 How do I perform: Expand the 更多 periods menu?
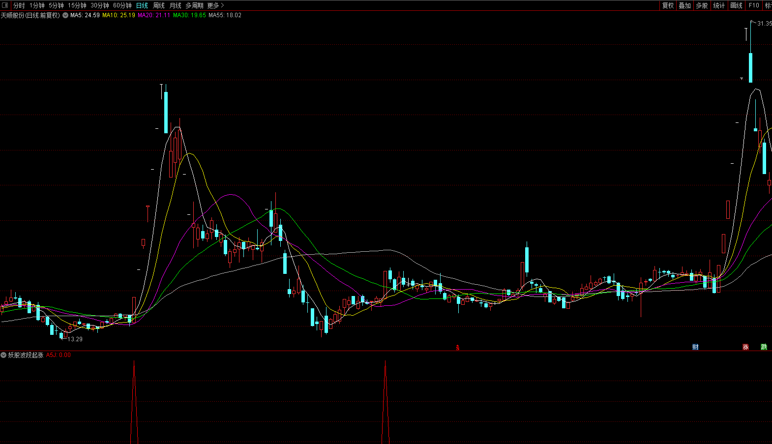click(x=215, y=5)
